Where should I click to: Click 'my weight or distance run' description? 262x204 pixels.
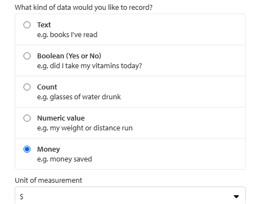point(91,128)
